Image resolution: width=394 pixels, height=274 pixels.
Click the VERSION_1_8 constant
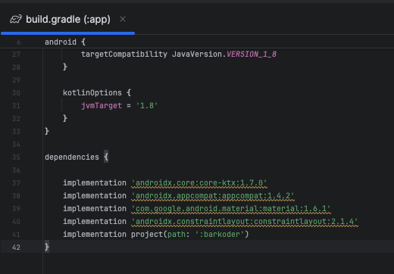(252, 54)
